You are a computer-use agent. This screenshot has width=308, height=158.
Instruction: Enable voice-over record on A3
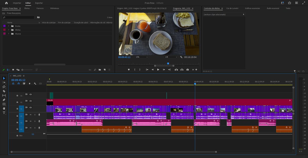tap(39, 128)
